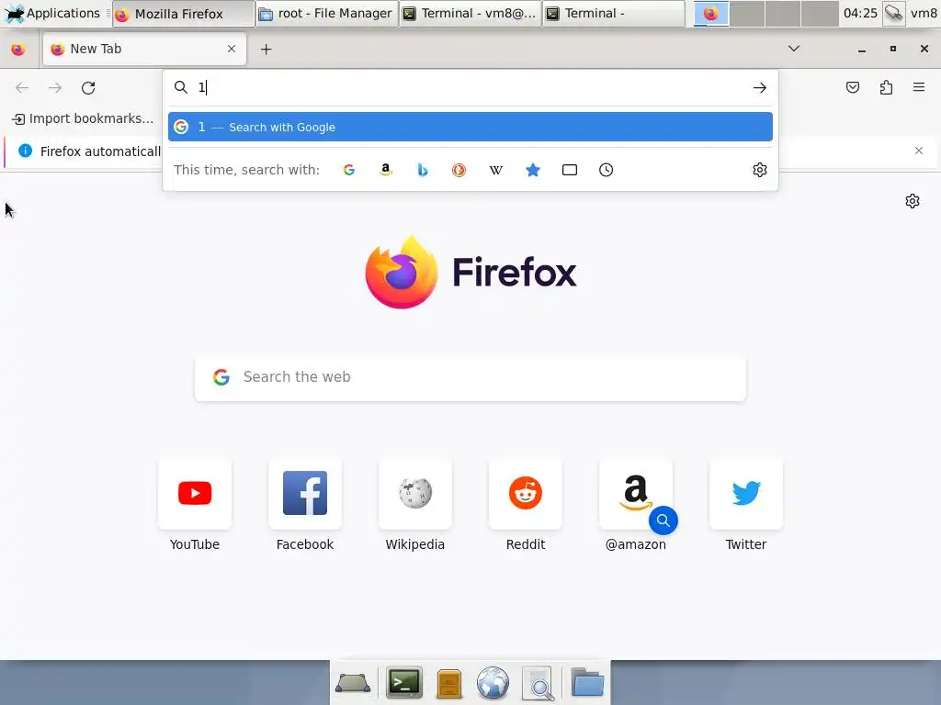Search bookmarks using the star icon
The width and height of the screenshot is (941, 705).
pos(533,170)
